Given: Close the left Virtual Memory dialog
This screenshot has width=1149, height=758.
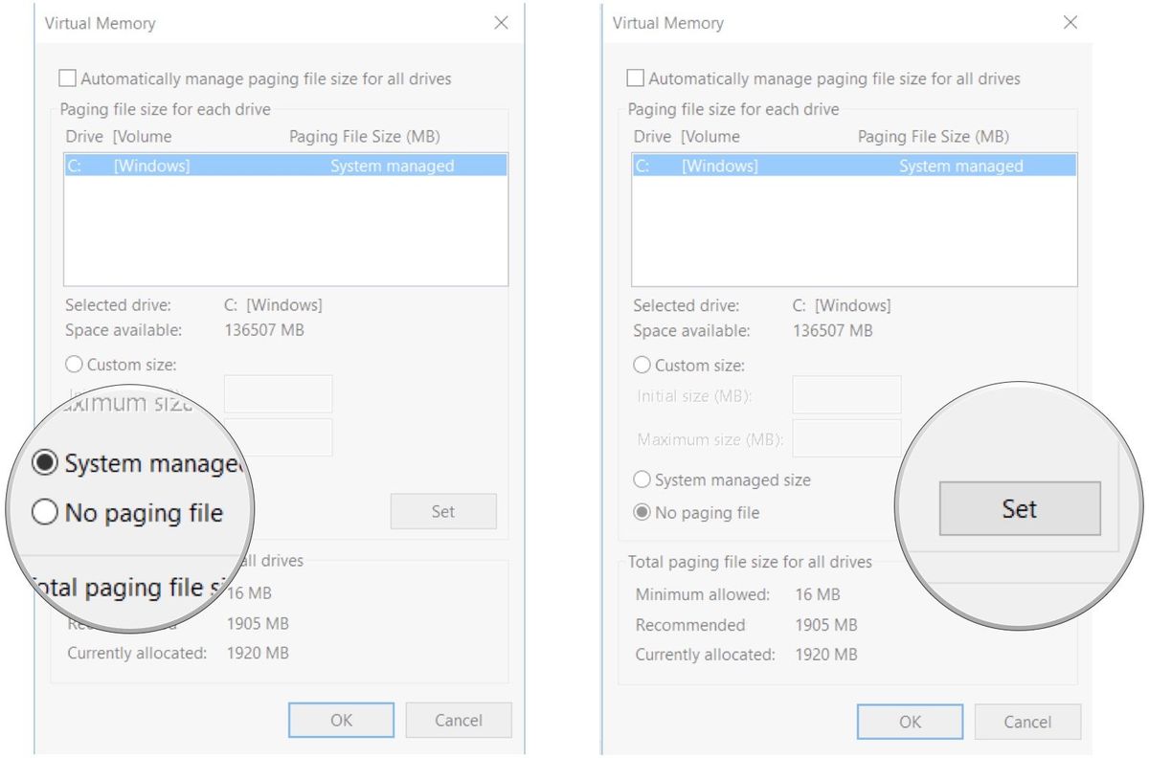Looking at the screenshot, I should click(501, 23).
